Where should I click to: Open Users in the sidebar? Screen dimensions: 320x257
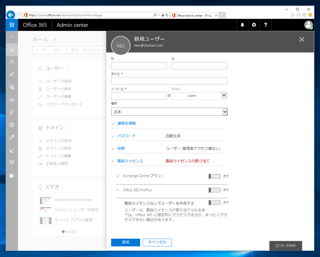point(12,62)
